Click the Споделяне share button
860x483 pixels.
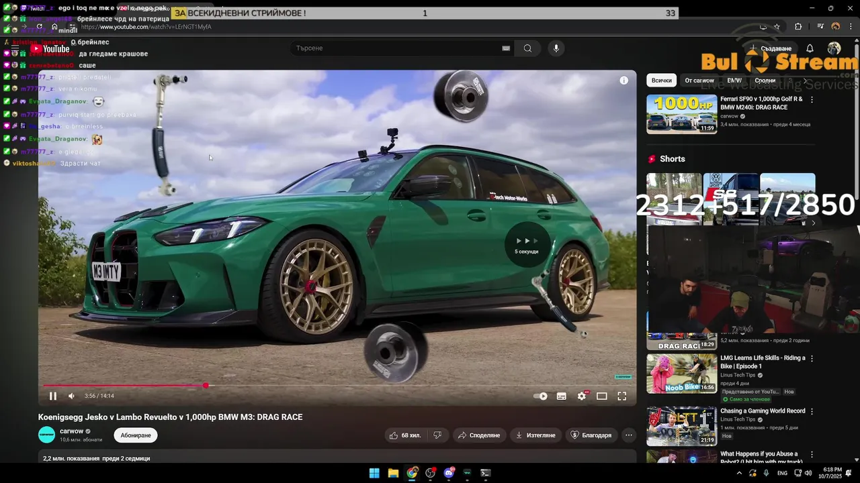[x=479, y=435]
